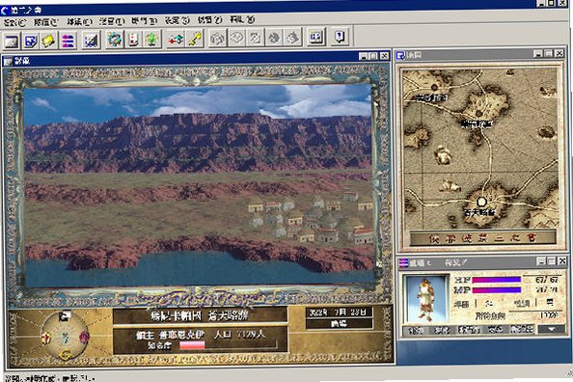Viewport: 573px width, 382px height.
Task: Click the weather box under the date display
Action: (x=340, y=324)
